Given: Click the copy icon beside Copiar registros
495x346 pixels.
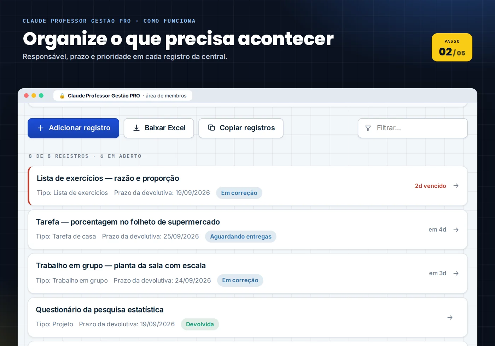Looking at the screenshot, I should (x=211, y=128).
